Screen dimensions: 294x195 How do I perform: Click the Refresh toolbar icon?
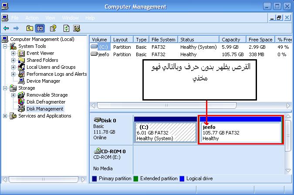point(66,28)
